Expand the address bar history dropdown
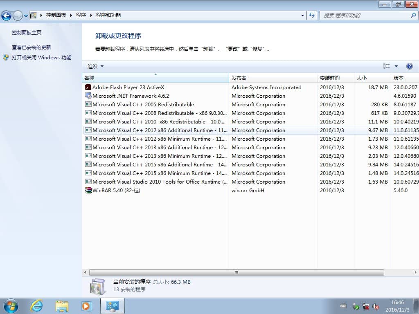Image resolution: width=419 pixels, height=314 pixels. pyautogui.click(x=302, y=15)
